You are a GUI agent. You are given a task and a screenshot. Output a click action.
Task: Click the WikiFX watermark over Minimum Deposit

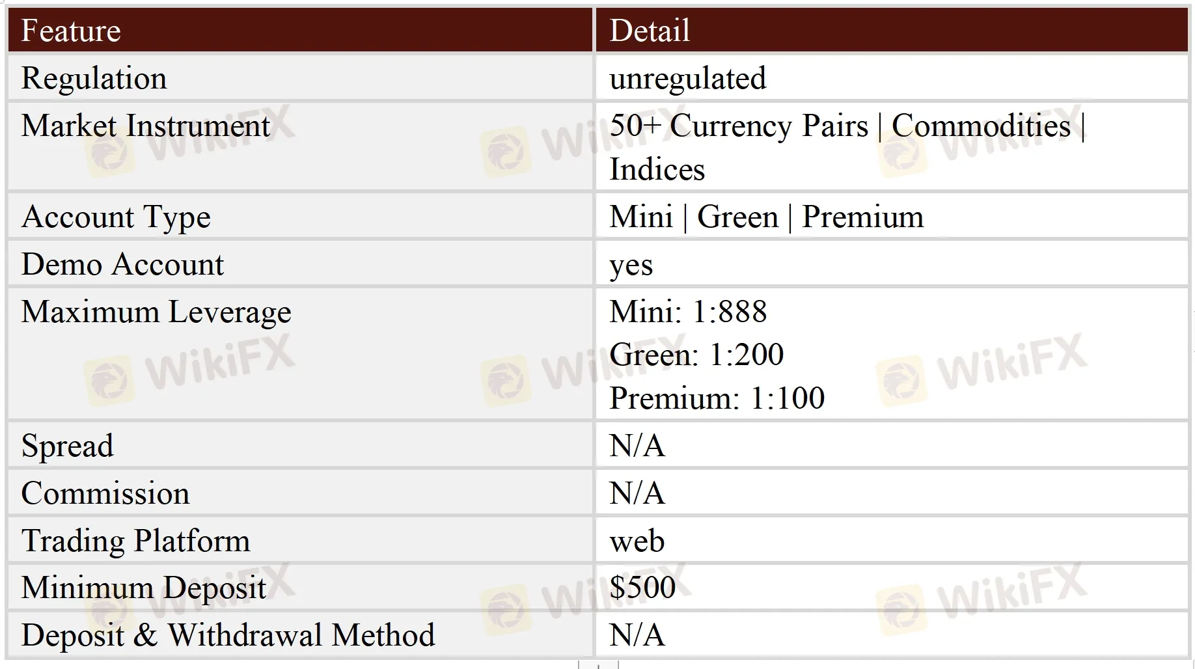[x=189, y=592]
